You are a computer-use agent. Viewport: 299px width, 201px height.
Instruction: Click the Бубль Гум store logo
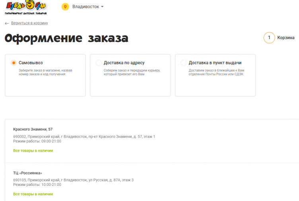26,8
